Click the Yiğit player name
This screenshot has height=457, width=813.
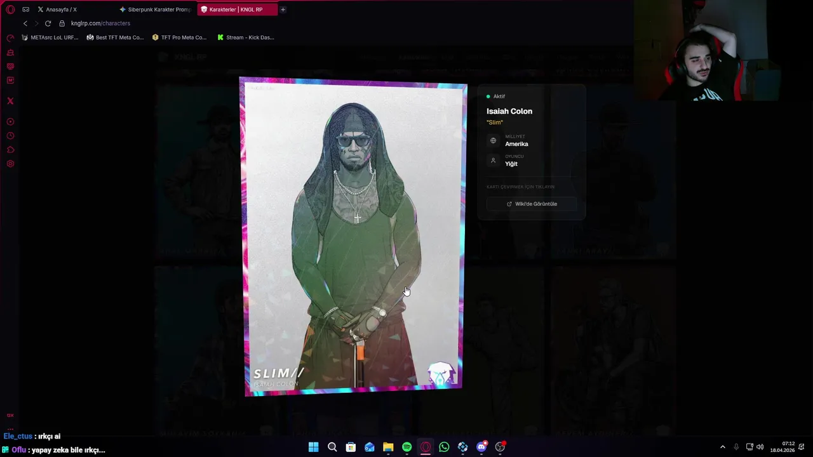click(511, 164)
